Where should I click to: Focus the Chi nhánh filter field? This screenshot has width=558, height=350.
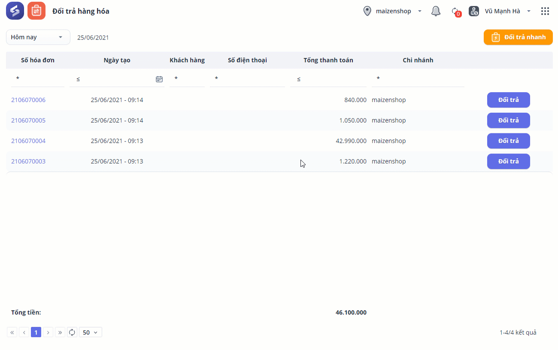click(x=418, y=79)
